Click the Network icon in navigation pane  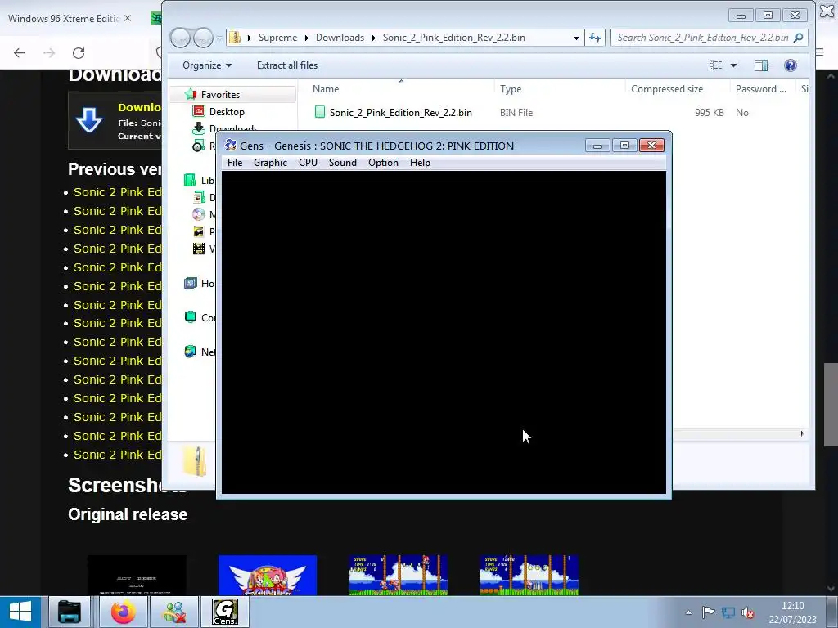click(x=190, y=352)
